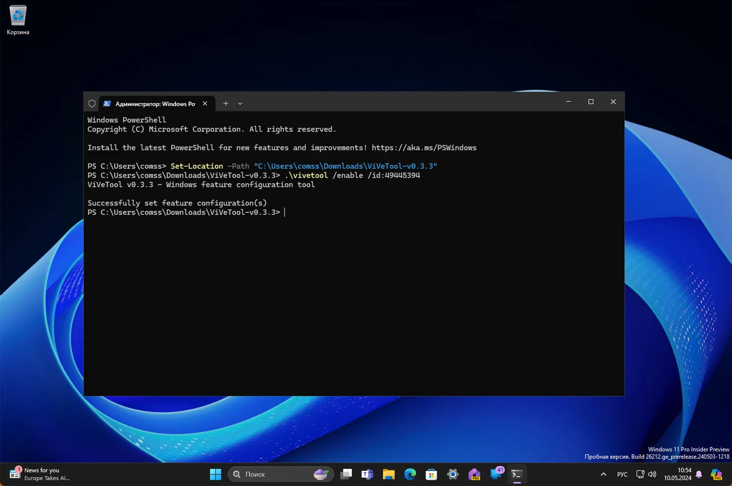
Task: Open the Windows Start menu
Action: (x=215, y=474)
